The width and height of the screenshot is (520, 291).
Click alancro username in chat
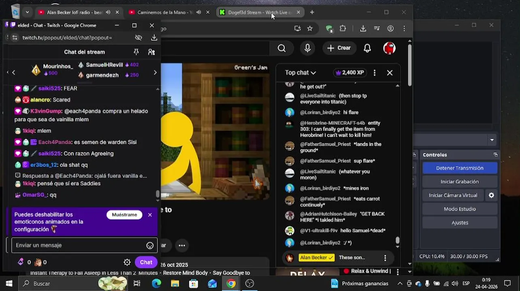click(40, 99)
